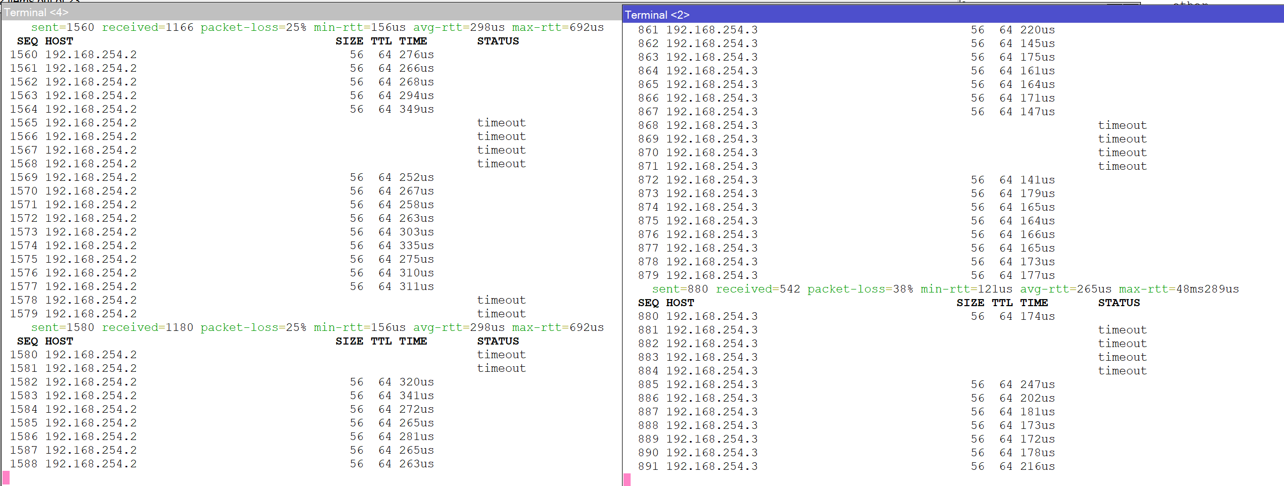Select the 220us time on row 861
The height and width of the screenshot is (486, 1284).
coord(1038,30)
